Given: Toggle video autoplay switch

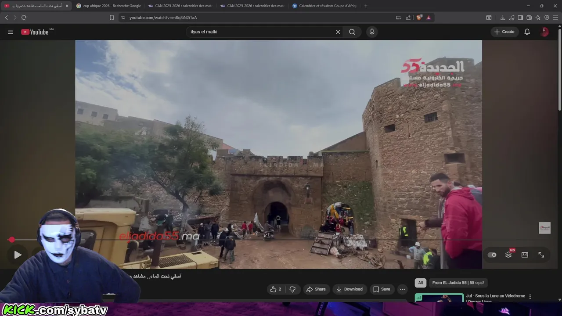Looking at the screenshot, I should 492,255.
